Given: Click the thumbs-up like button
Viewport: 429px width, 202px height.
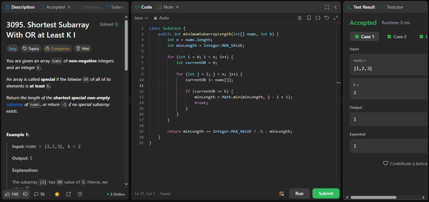Looking at the screenshot, I should click(x=12, y=194).
